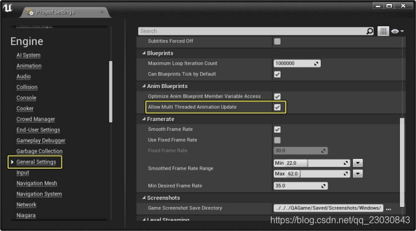
Task: Open Crowd Manager settings
Action: (36, 119)
